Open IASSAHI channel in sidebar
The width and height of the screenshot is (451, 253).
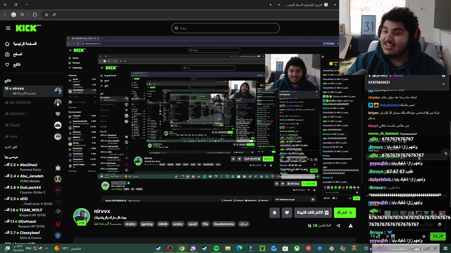(x=33, y=114)
